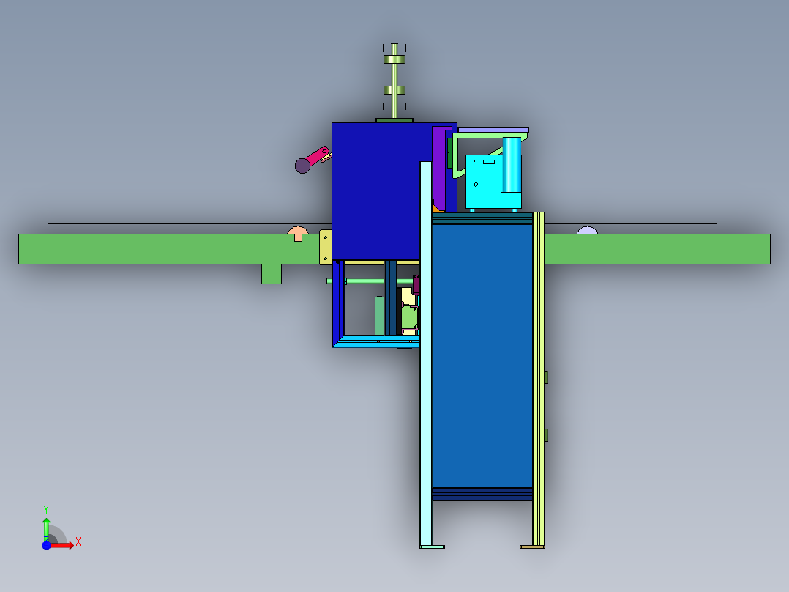Image resolution: width=789 pixels, height=592 pixels.
Task: Select the purple knob at lever end
Action: (x=302, y=166)
